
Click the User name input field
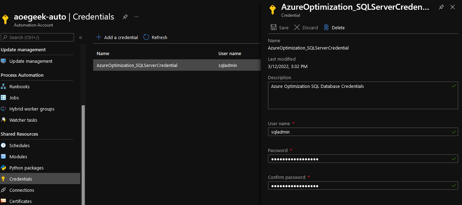click(363, 132)
